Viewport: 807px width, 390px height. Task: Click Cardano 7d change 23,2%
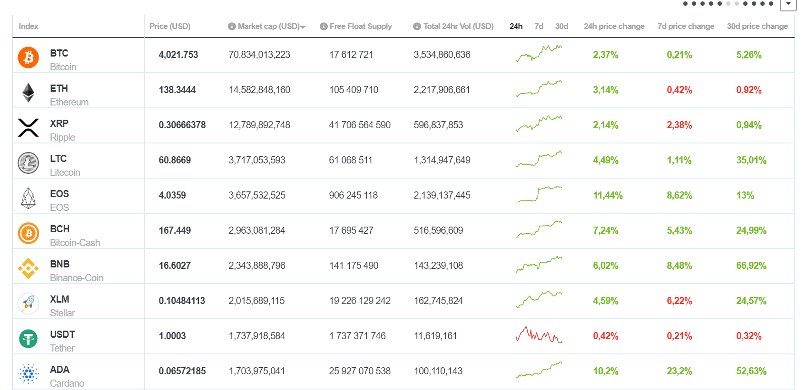click(x=679, y=371)
